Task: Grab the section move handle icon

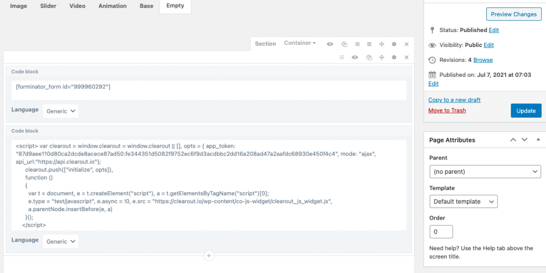Action: click(x=381, y=44)
